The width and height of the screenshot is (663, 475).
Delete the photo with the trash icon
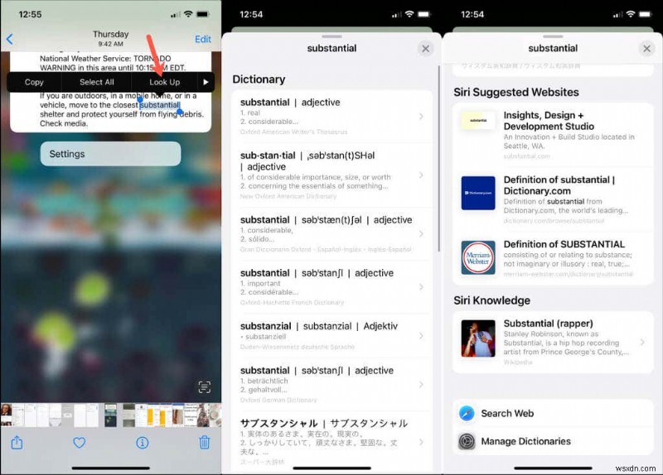pyautogui.click(x=204, y=443)
